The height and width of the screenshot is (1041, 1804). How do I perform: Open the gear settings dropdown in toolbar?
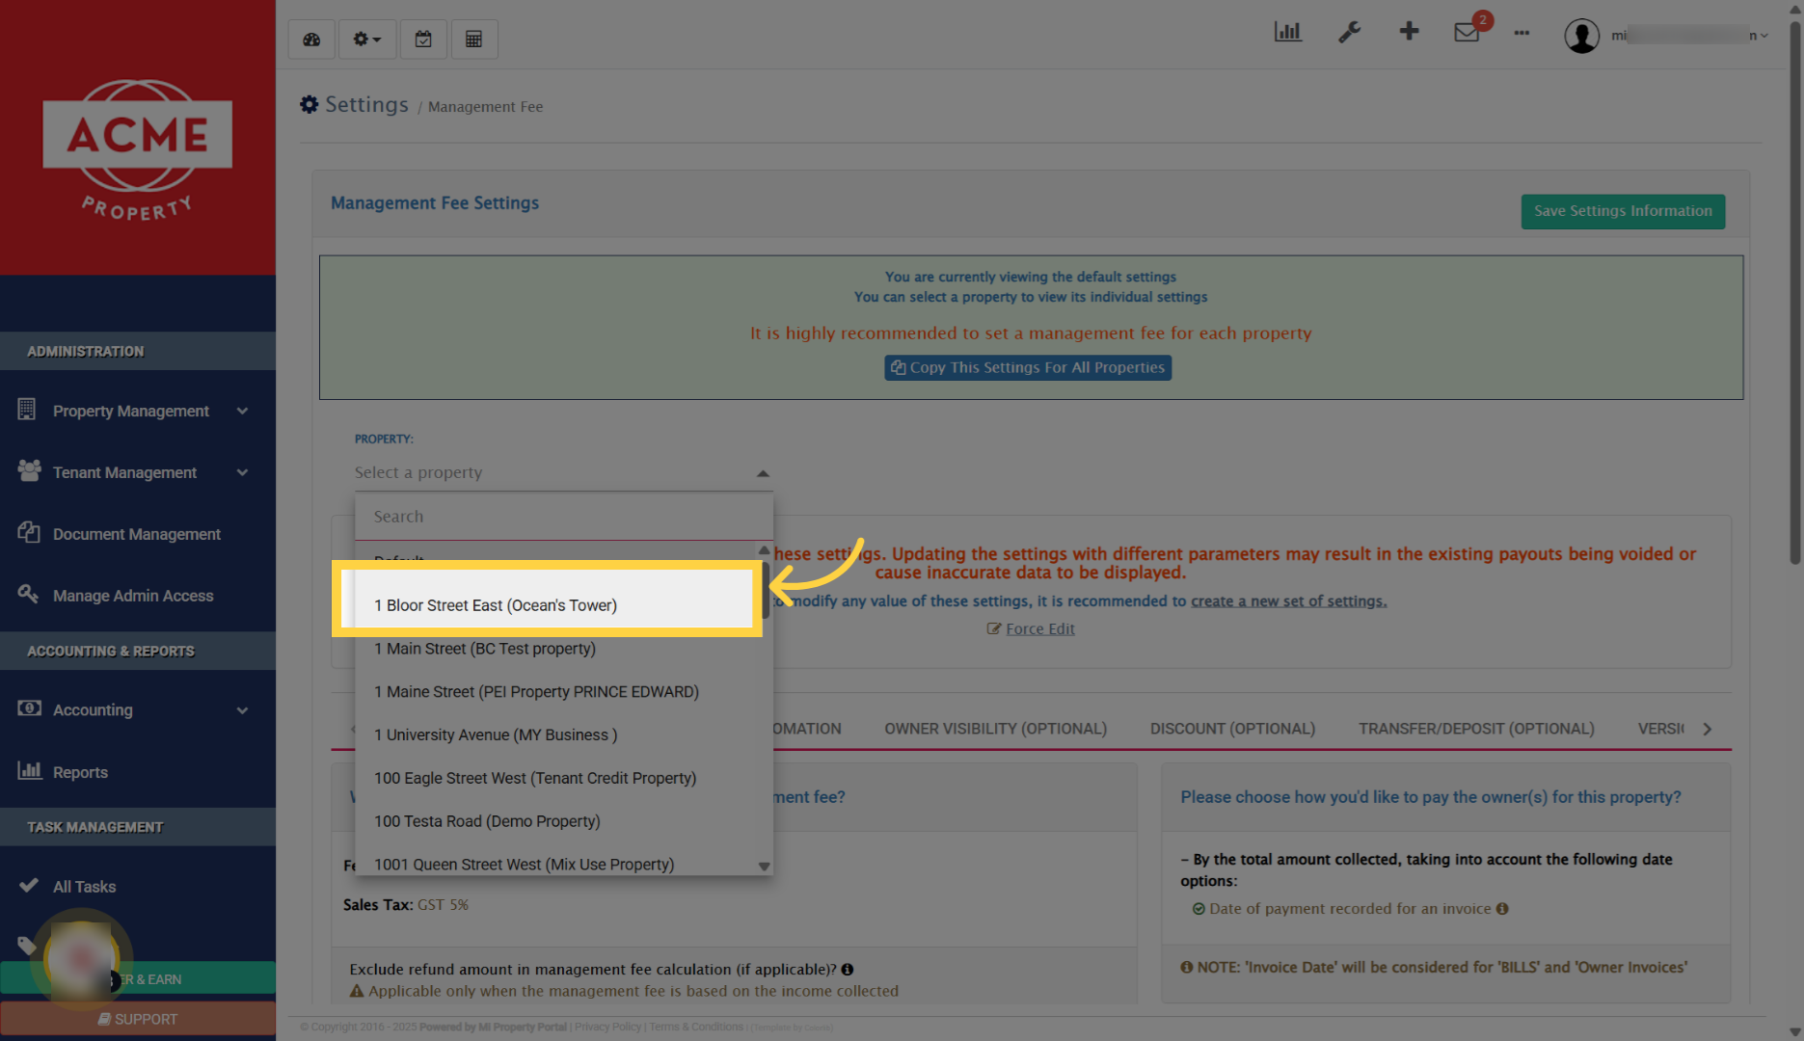coord(366,40)
